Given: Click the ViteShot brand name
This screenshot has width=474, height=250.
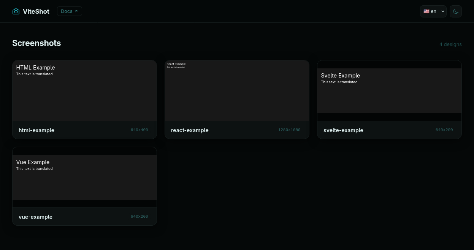Looking at the screenshot, I should (x=36, y=11).
